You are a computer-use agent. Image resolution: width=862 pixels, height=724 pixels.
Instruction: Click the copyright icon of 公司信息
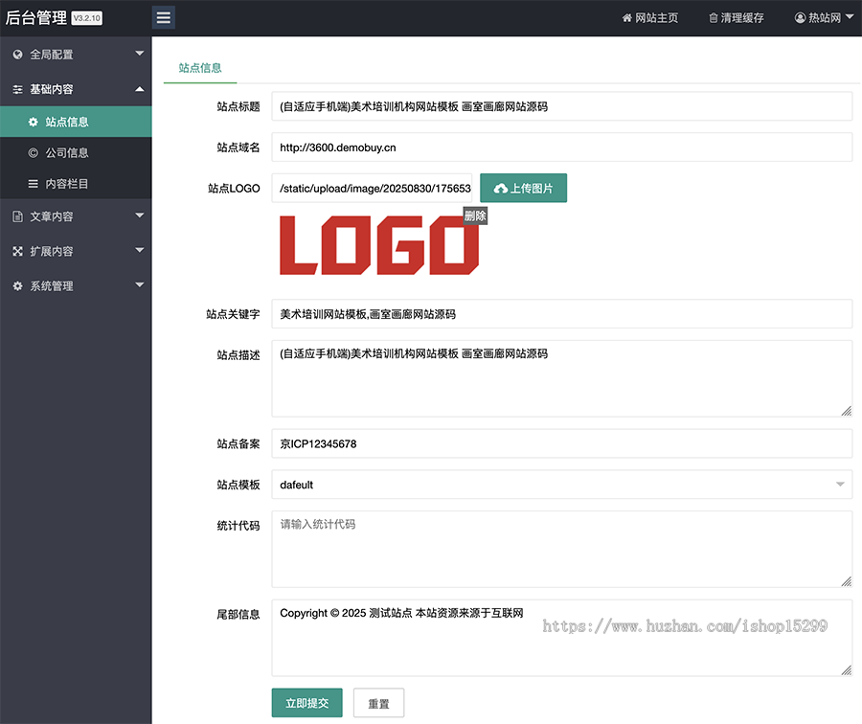tap(34, 153)
